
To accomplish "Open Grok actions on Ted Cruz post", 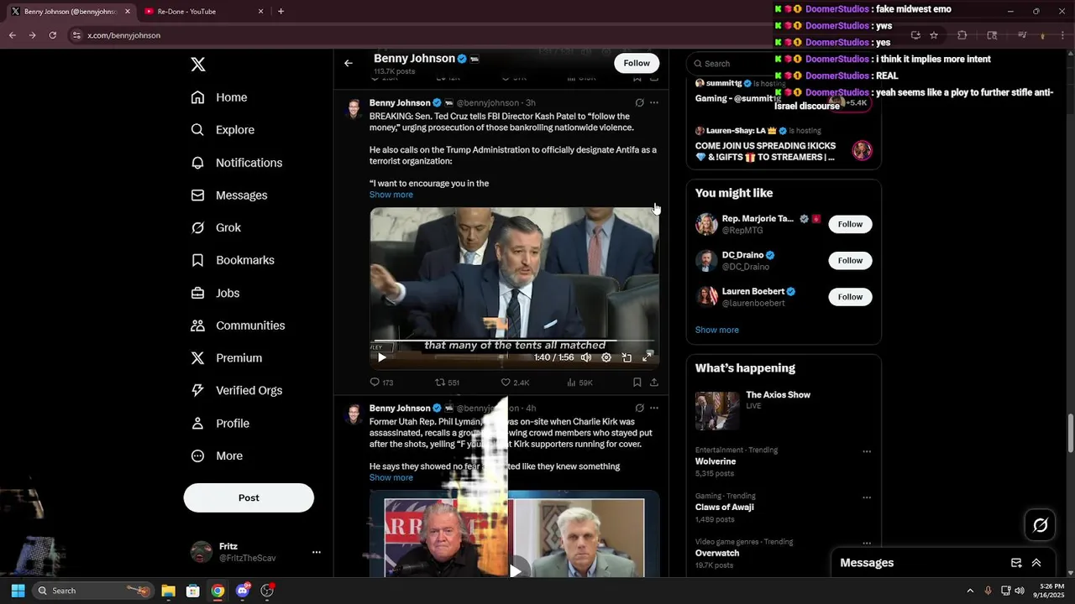I will (x=639, y=102).
